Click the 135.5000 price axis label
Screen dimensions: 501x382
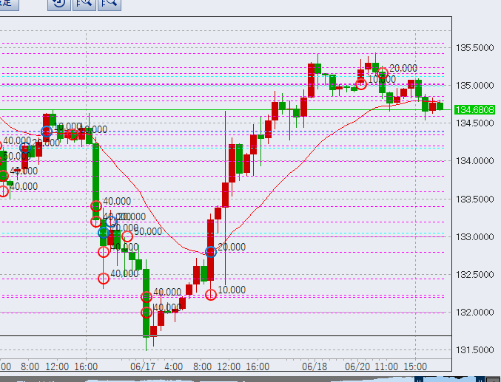[475, 48]
